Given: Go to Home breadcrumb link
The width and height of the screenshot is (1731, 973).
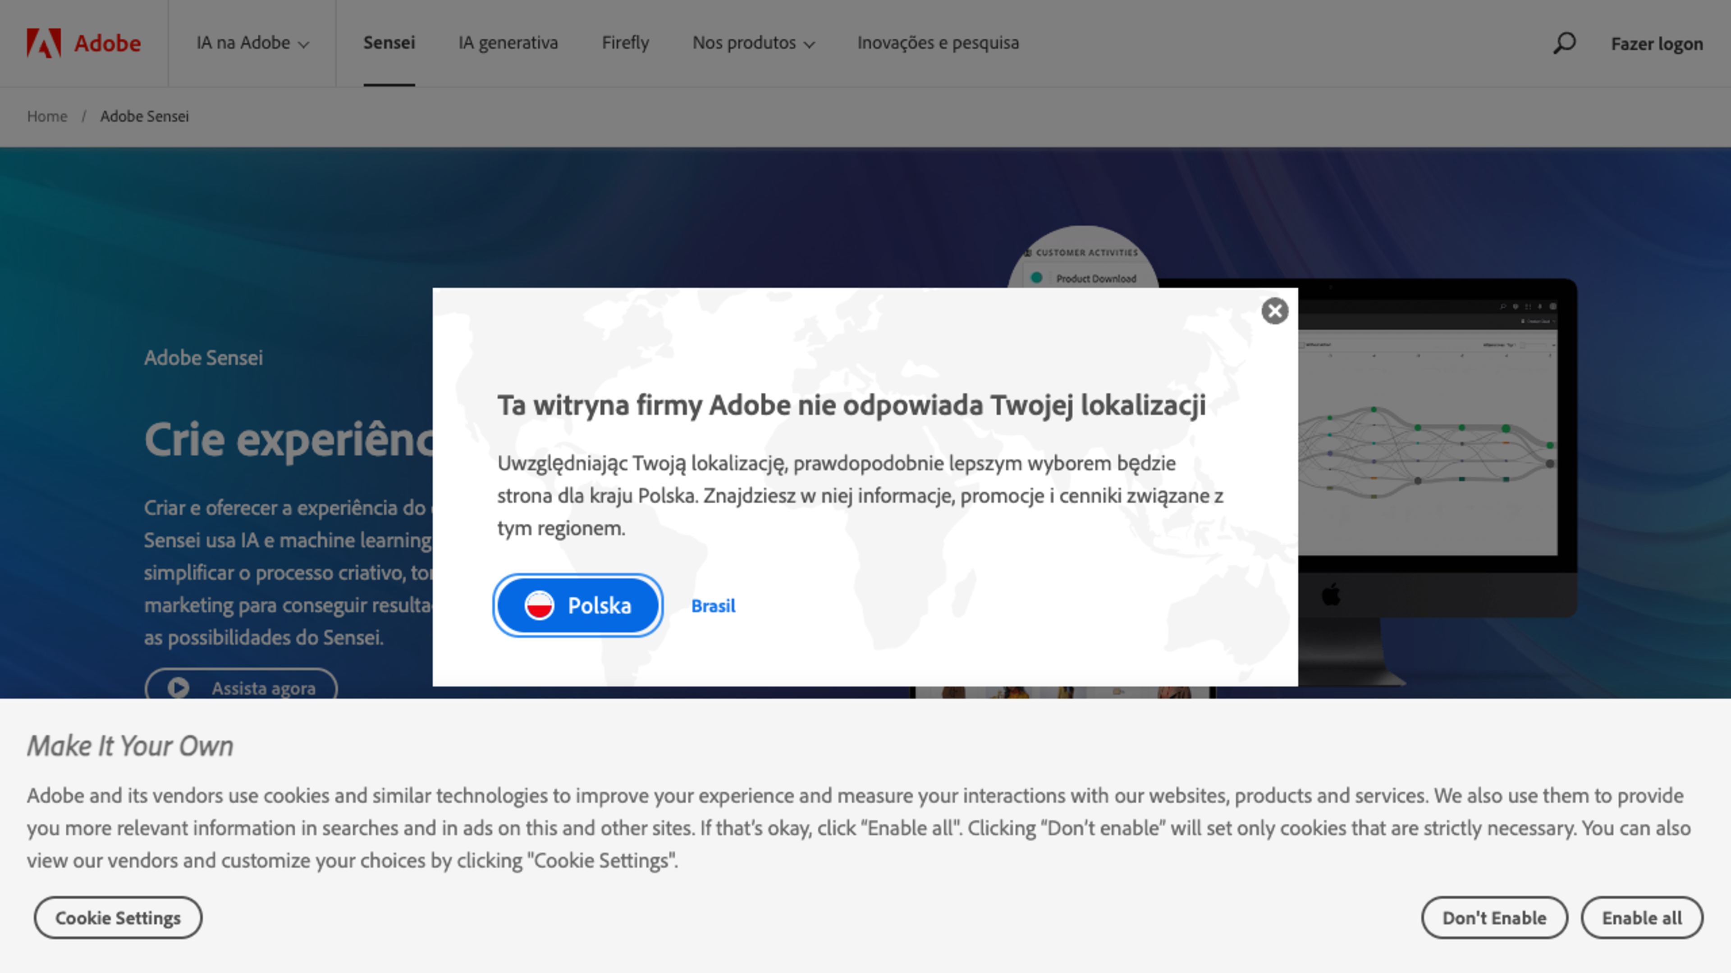Looking at the screenshot, I should pyautogui.click(x=47, y=116).
